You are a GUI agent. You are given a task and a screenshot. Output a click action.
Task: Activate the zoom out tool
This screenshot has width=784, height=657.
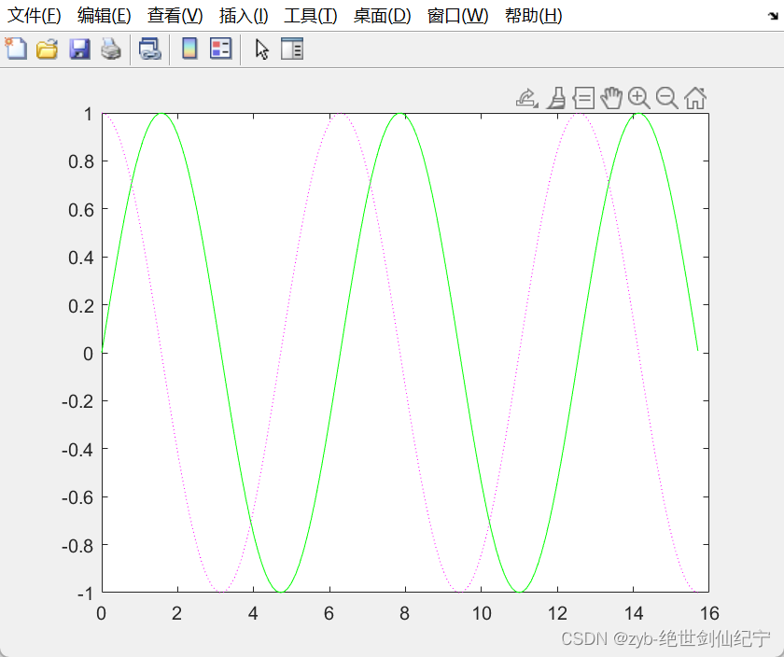(667, 98)
